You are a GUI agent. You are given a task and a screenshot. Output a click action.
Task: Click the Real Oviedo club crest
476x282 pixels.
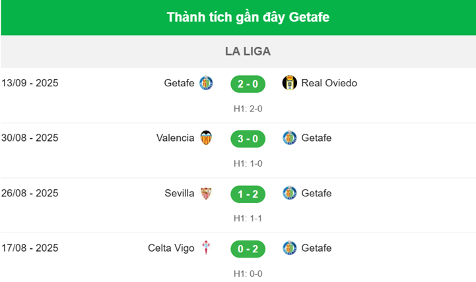[x=289, y=83]
